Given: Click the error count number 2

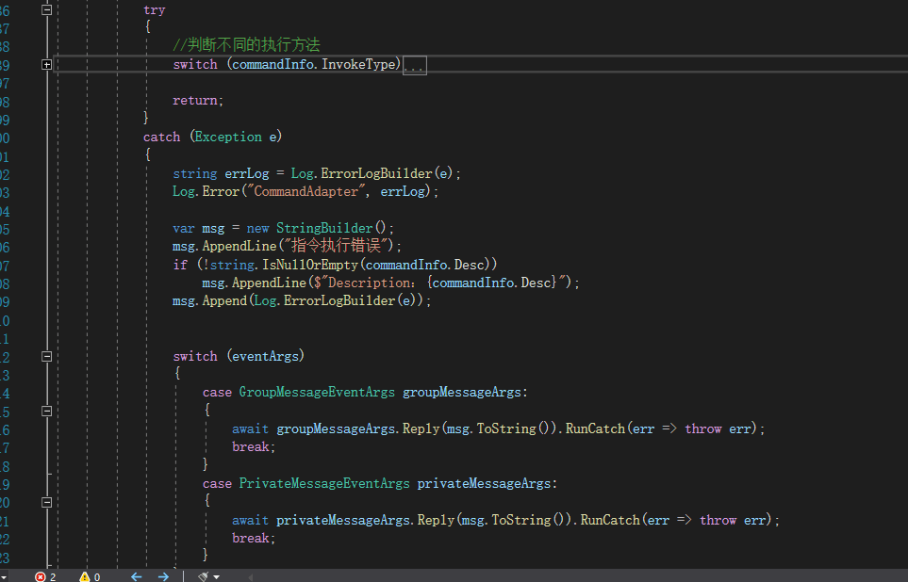Looking at the screenshot, I should coord(52,575).
